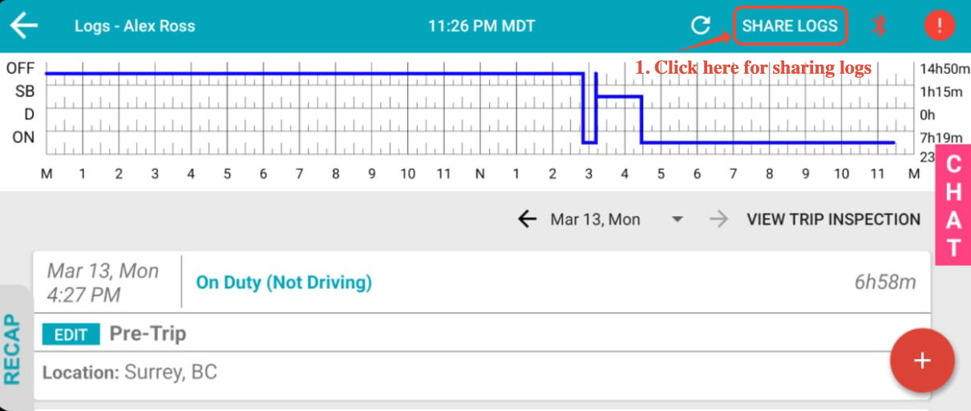This screenshot has width=971, height=411.
Task: Click dropdown triangle beside the date
Action: [x=677, y=220]
